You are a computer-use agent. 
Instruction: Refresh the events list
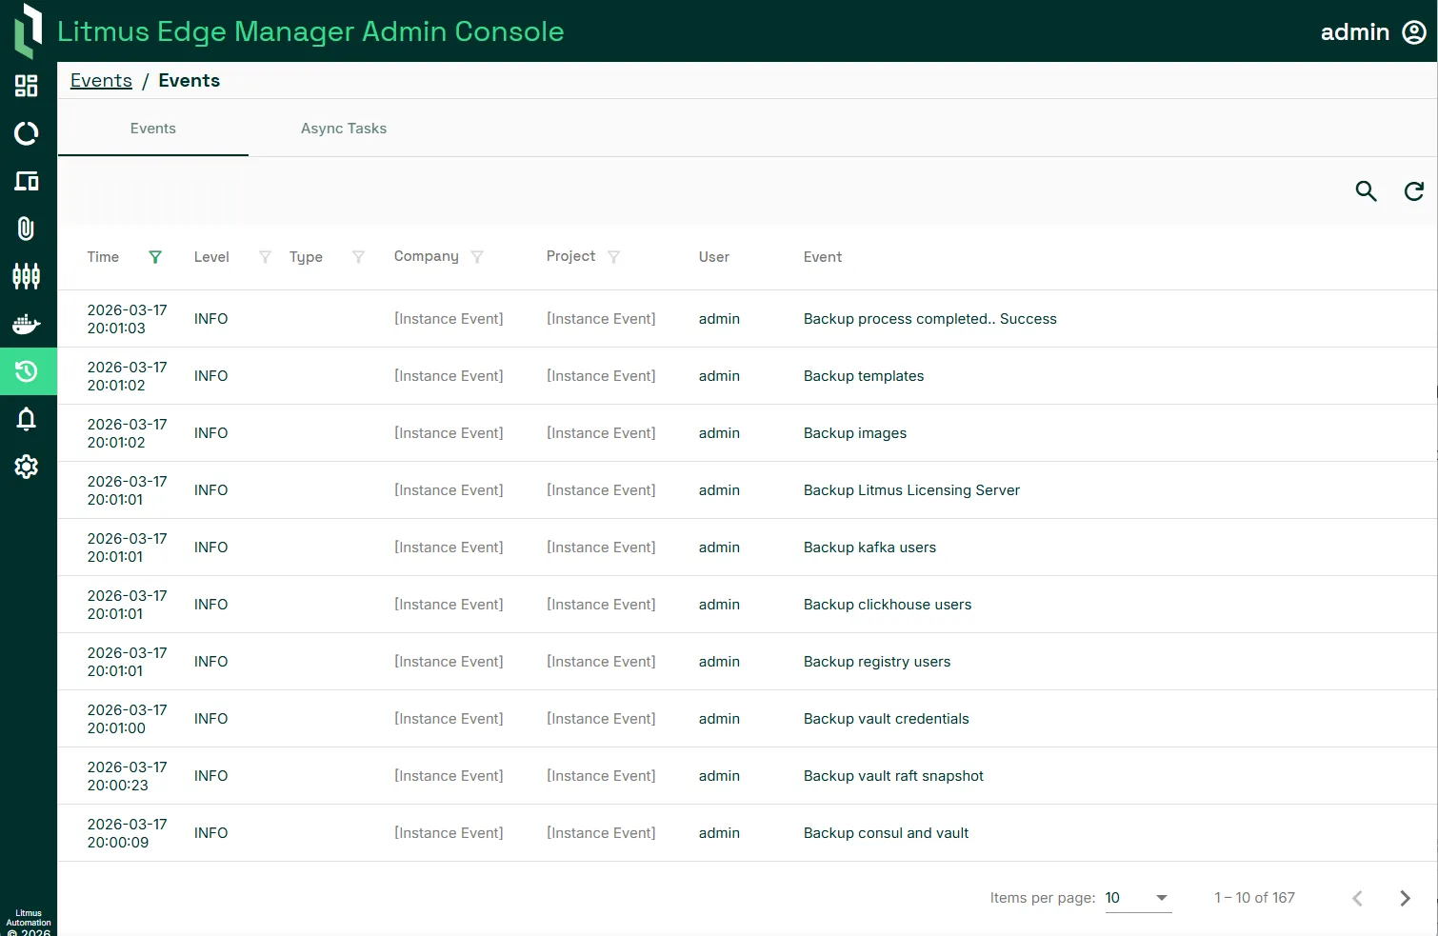tap(1414, 191)
